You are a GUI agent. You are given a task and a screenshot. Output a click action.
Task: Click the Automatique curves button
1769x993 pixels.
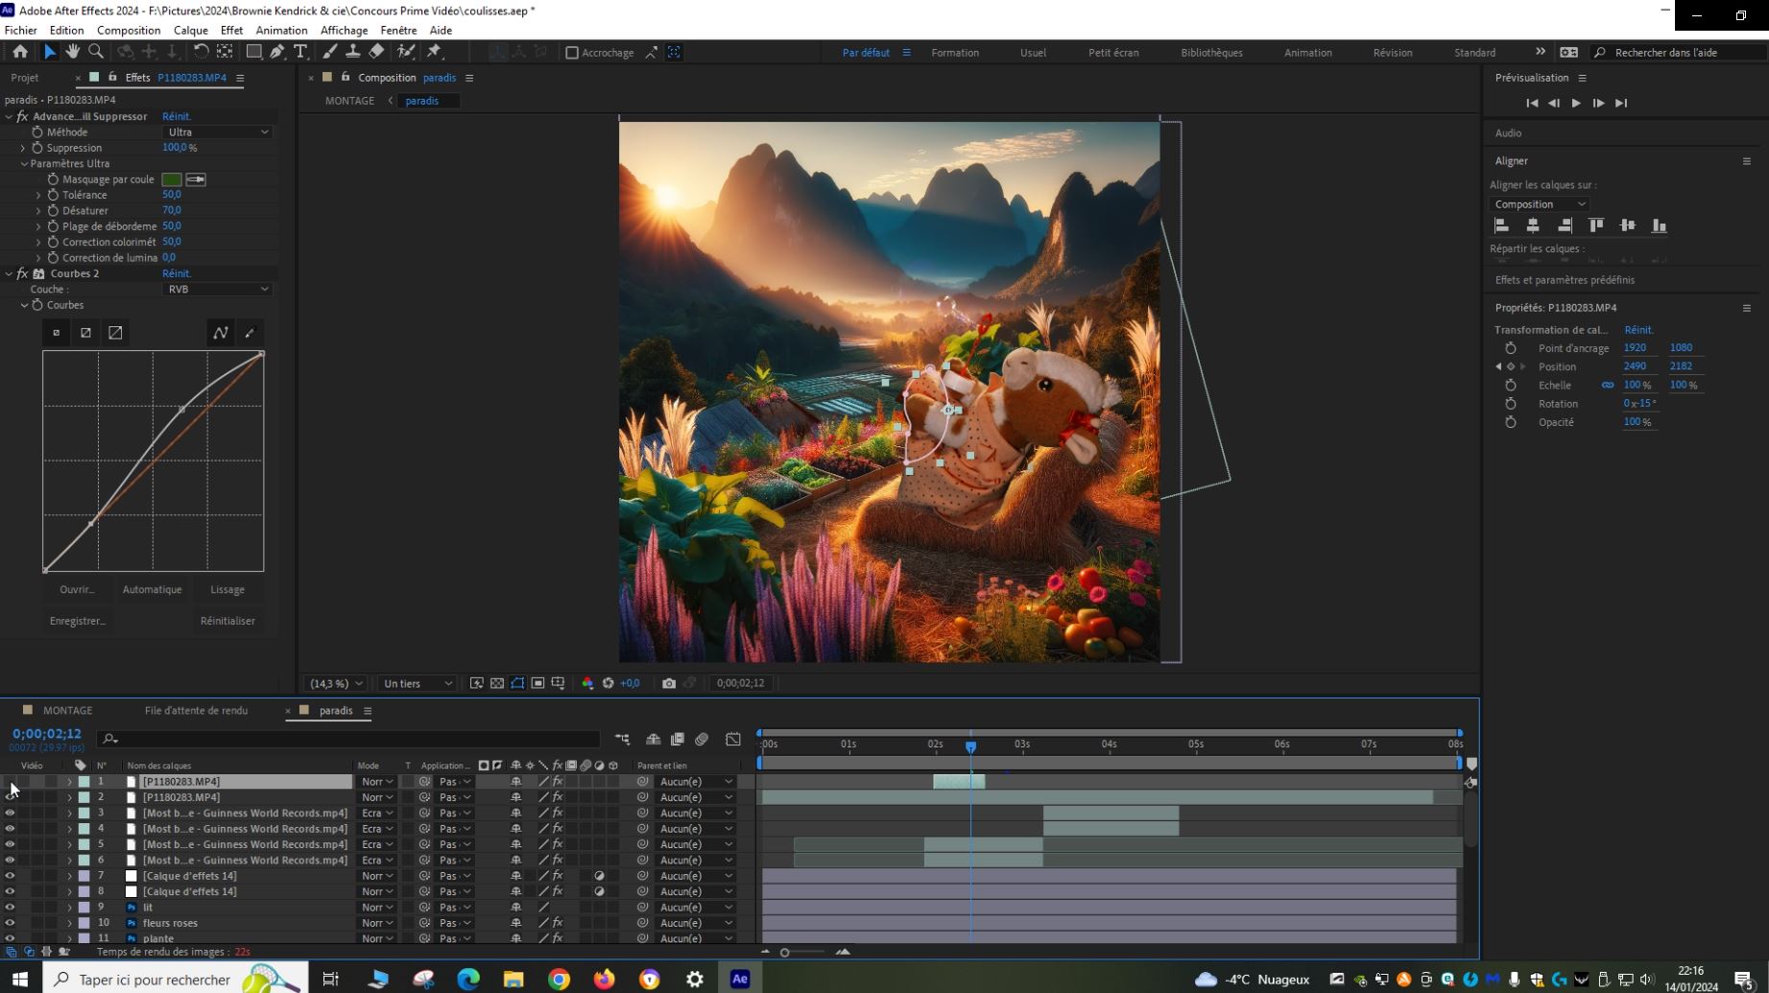pyautogui.click(x=152, y=589)
